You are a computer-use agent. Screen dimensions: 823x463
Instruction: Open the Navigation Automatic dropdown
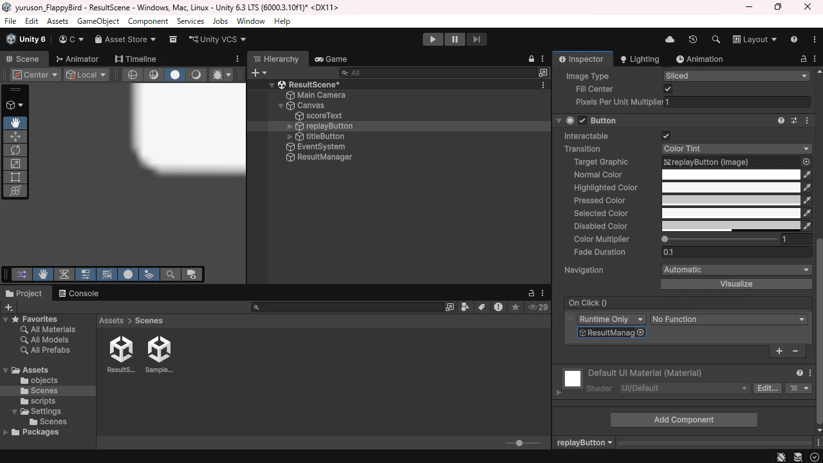736,270
